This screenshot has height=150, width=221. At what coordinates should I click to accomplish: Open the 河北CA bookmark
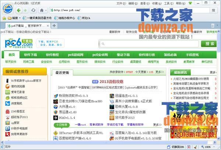tap(84, 18)
